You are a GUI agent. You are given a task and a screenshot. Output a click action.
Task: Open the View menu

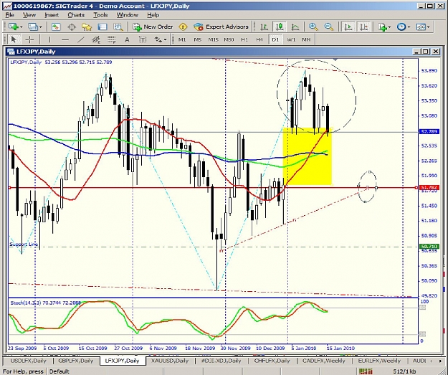click(x=29, y=15)
